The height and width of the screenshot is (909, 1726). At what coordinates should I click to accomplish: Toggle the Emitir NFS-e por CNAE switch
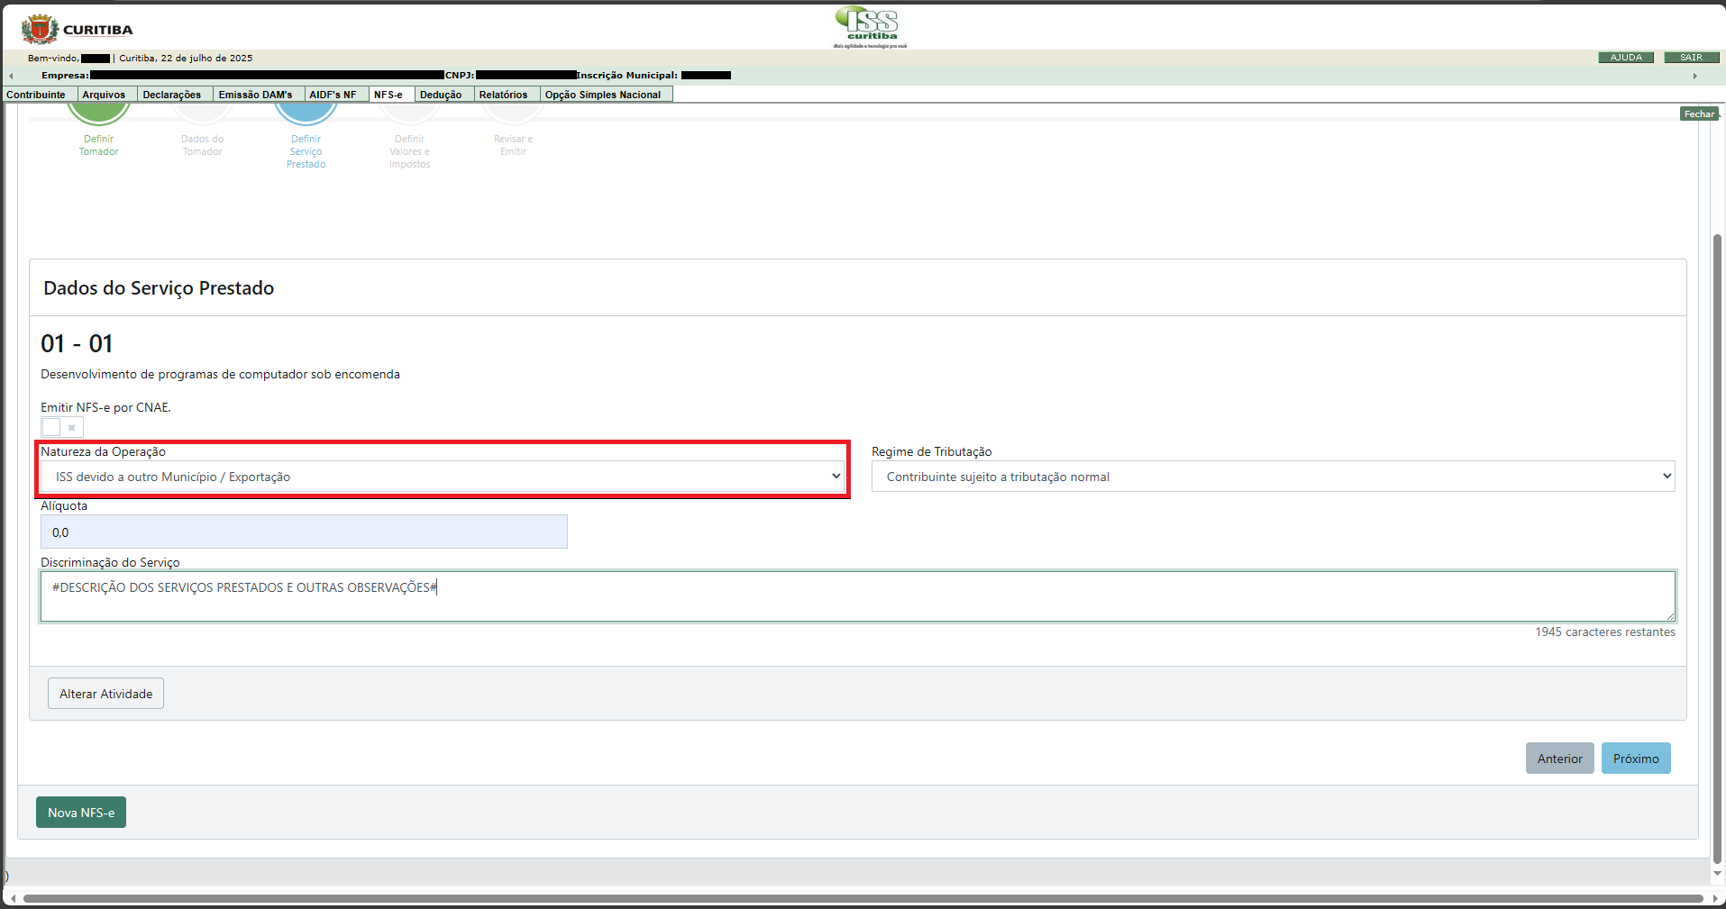tap(61, 427)
